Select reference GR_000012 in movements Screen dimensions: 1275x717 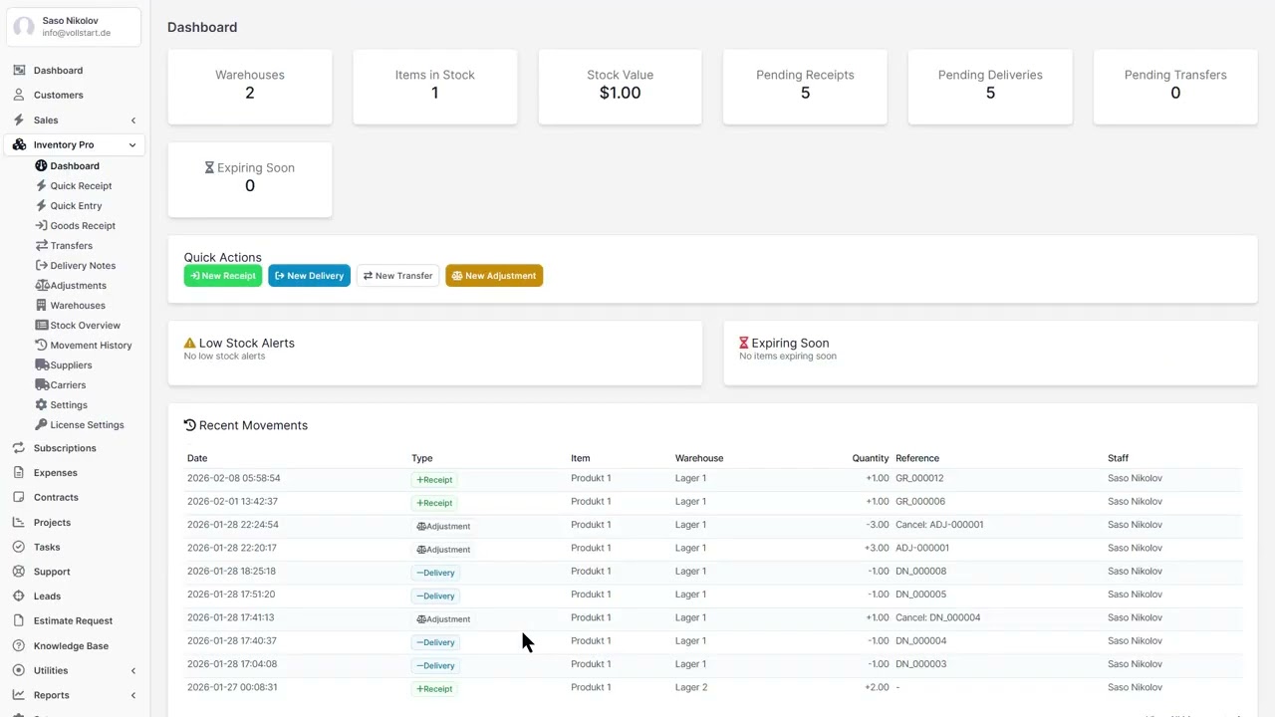(919, 478)
